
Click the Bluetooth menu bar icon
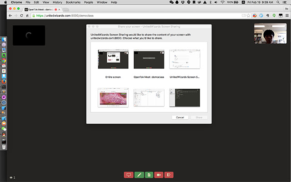click(211, 2)
